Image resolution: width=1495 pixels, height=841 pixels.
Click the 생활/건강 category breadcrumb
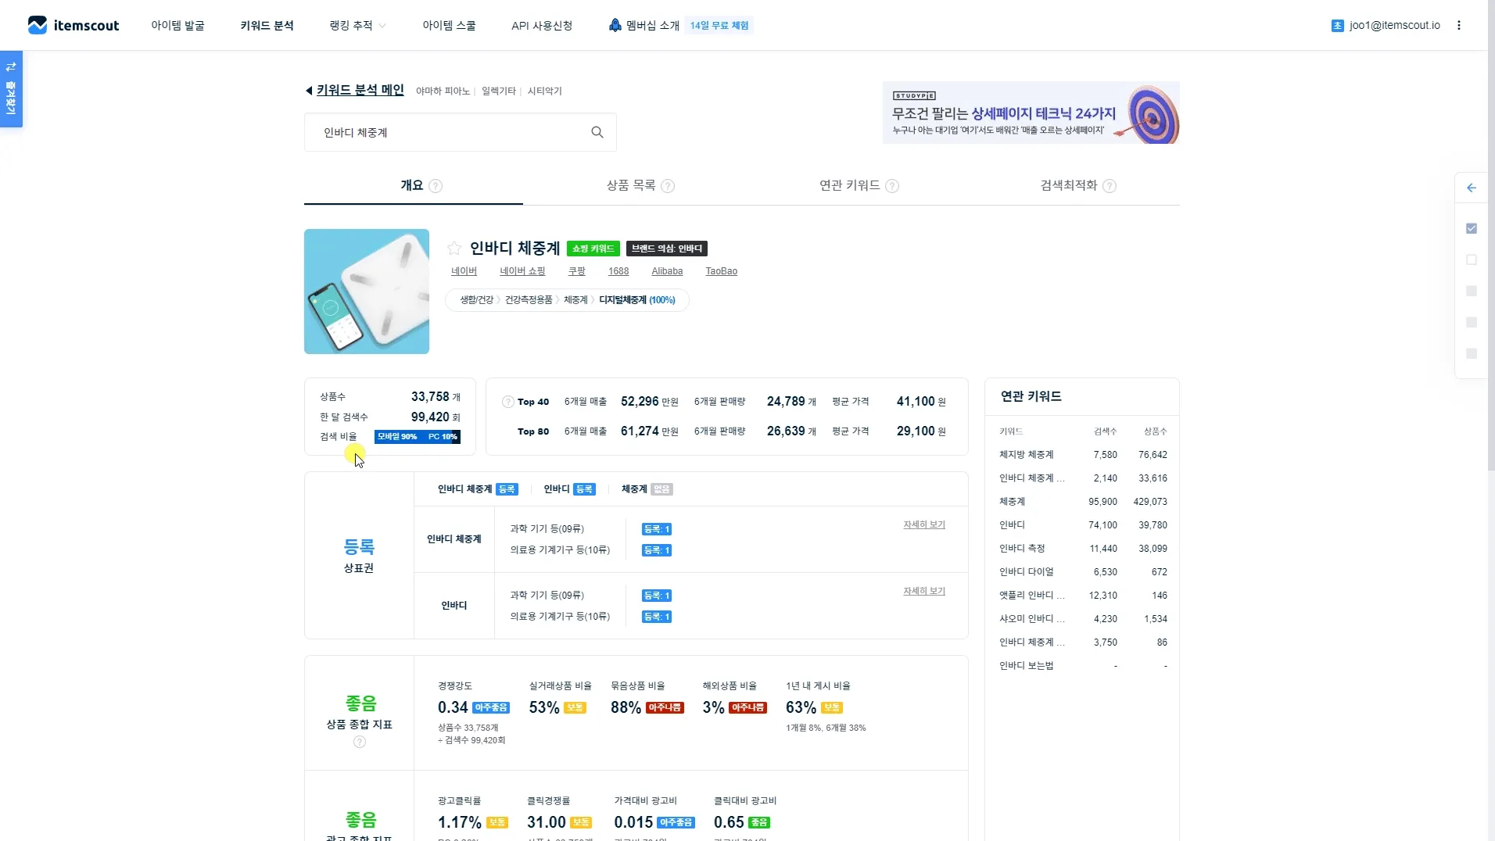coord(477,300)
